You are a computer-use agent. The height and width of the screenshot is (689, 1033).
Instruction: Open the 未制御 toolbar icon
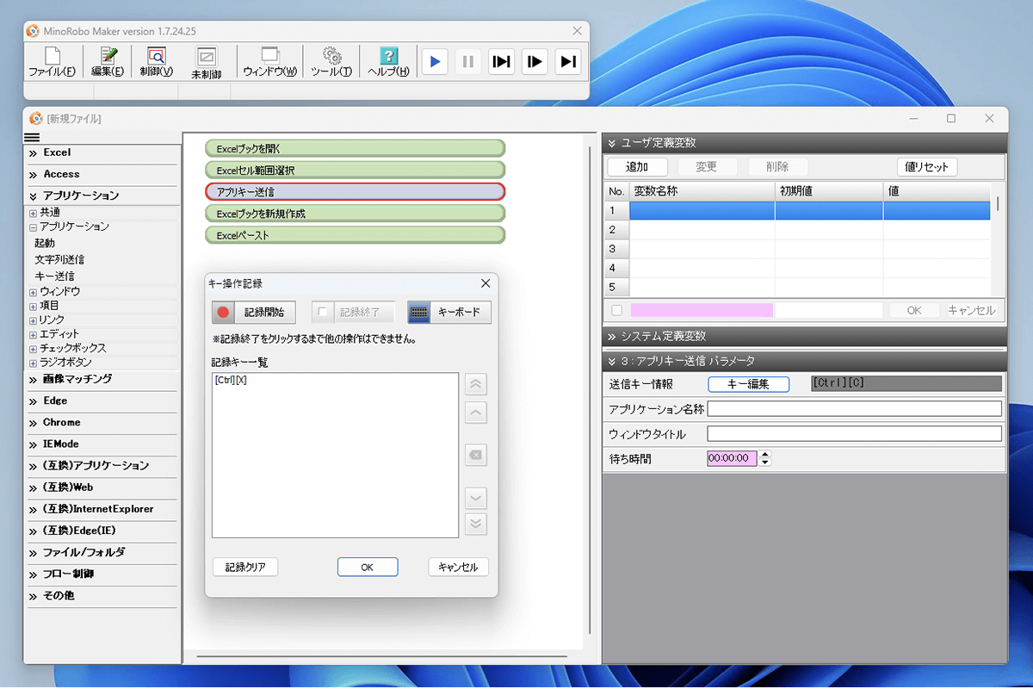pos(207,63)
